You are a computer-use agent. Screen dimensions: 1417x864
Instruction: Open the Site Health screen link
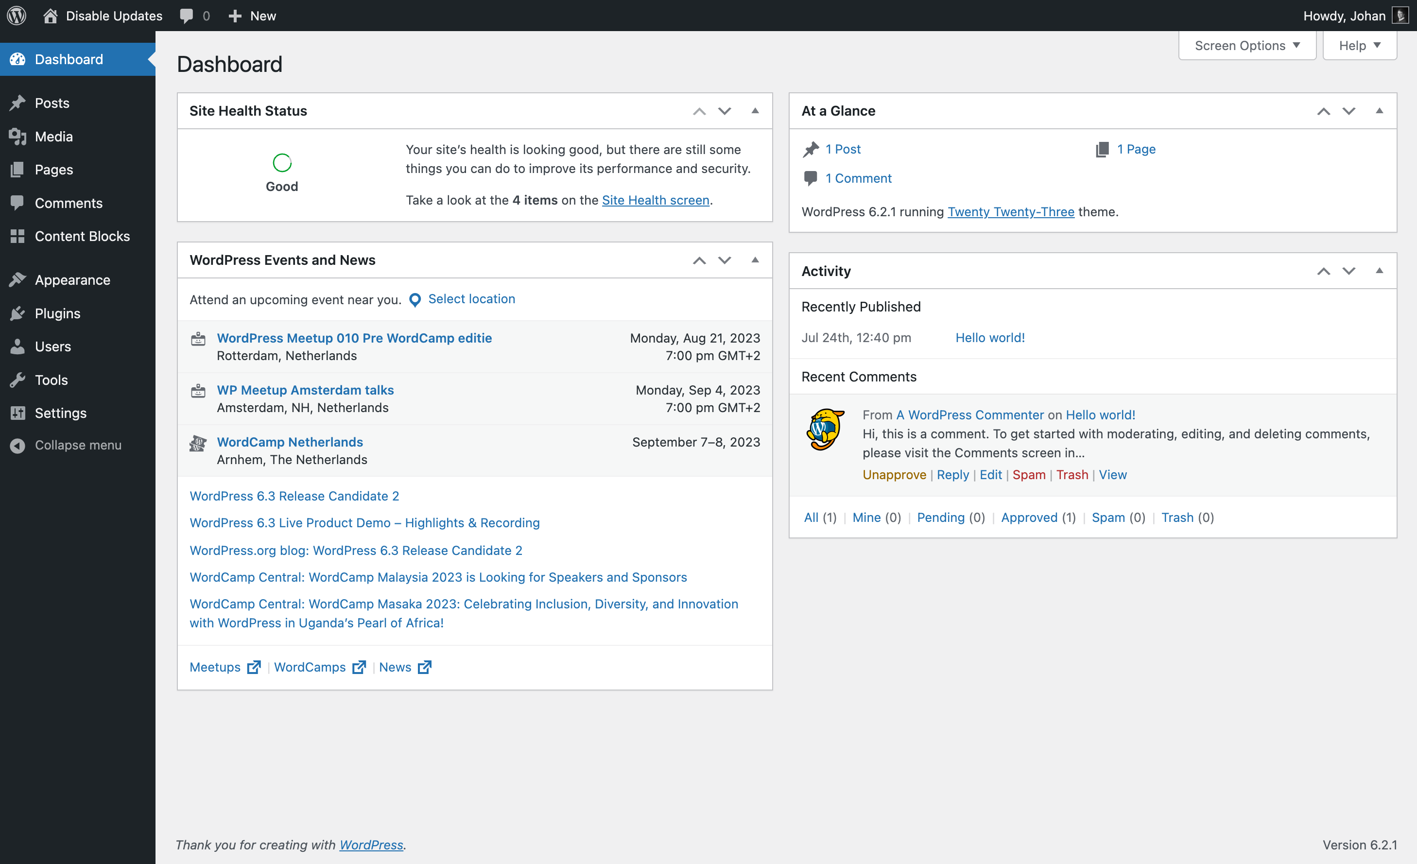pos(655,200)
